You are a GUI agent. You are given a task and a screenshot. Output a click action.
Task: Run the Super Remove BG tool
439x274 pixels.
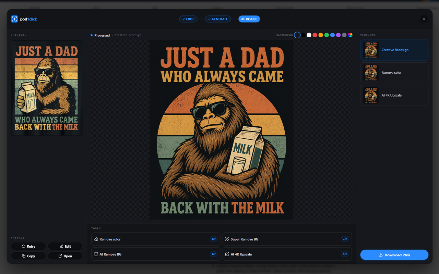tap(287, 239)
